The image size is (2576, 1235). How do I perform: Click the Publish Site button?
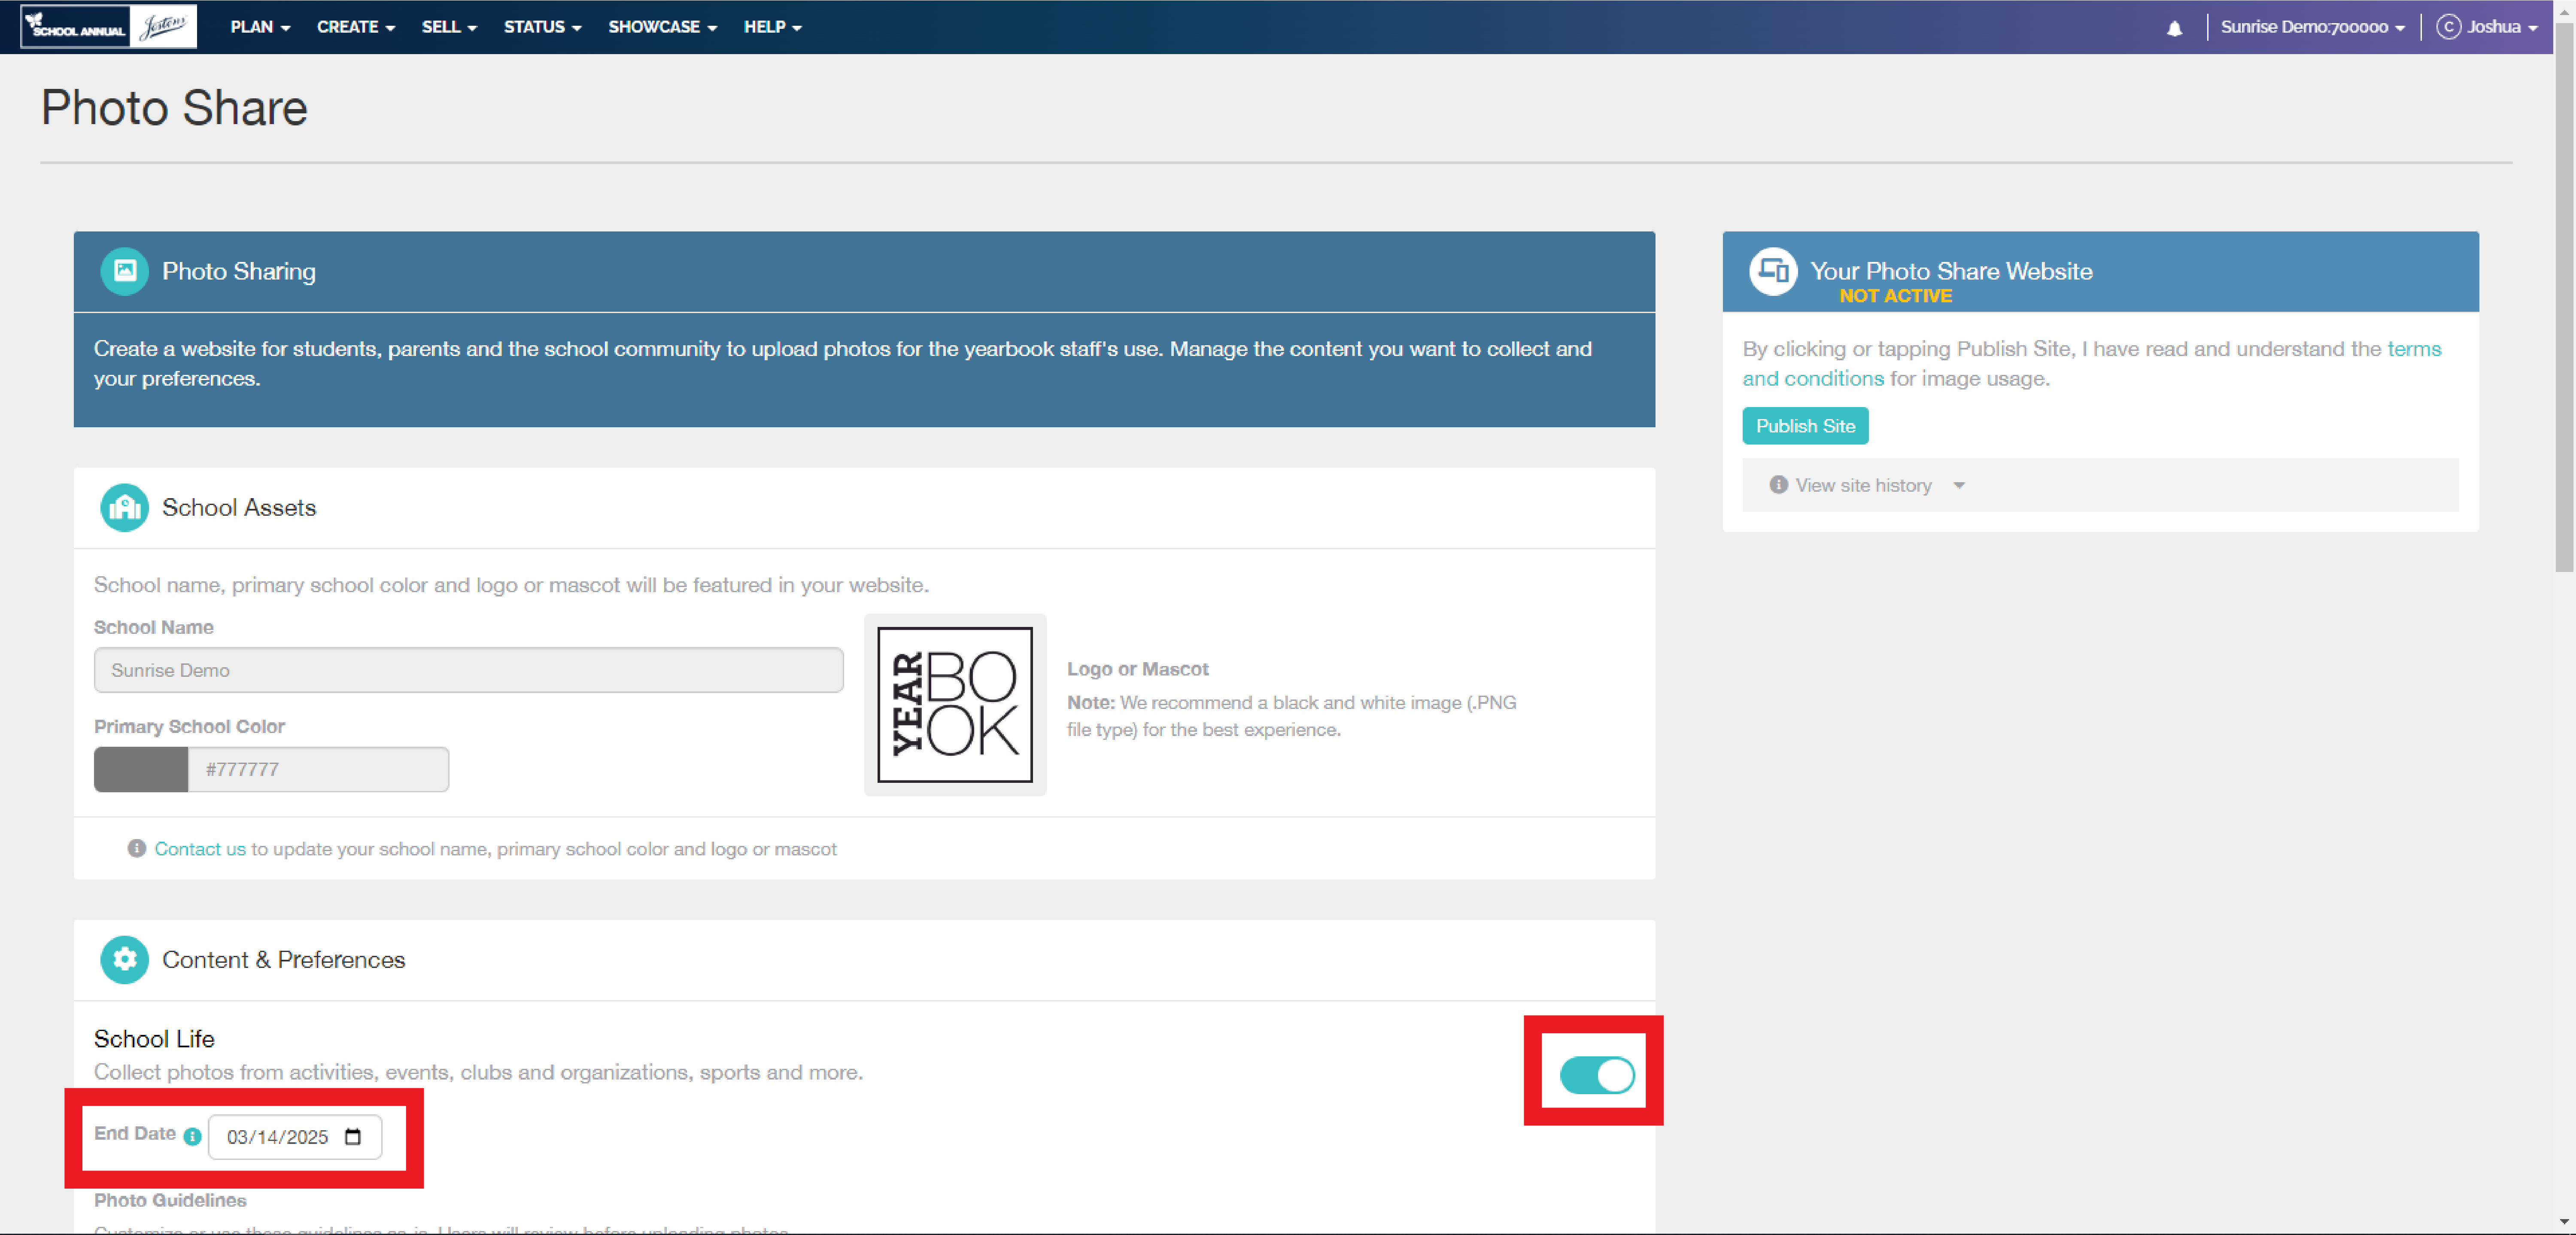(1805, 426)
